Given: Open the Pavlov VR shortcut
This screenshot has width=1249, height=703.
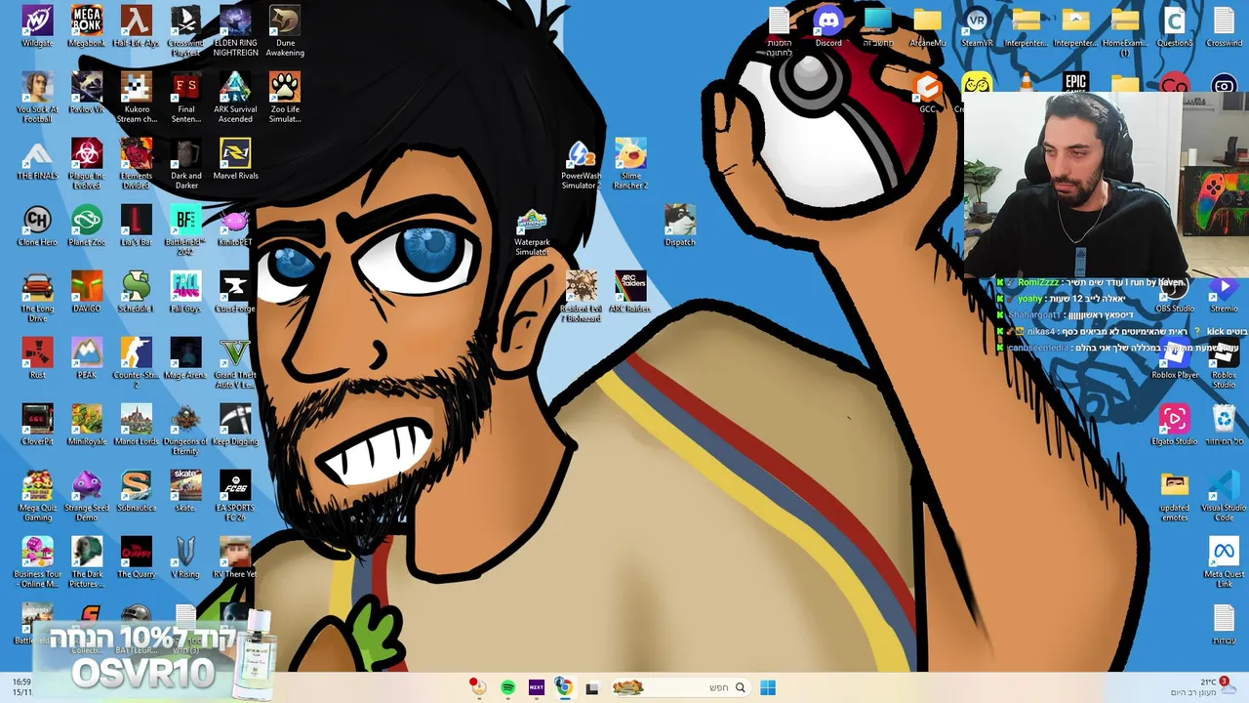Looking at the screenshot, I should pyautogui.click(x=87, y=93).
